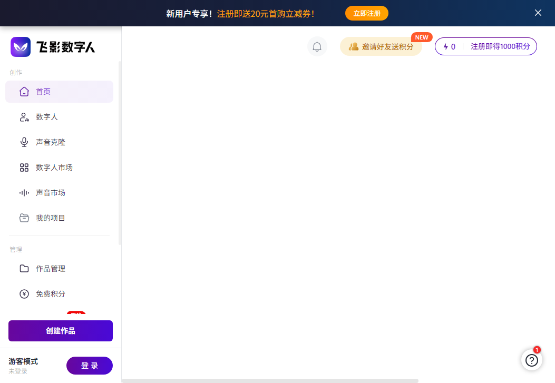Open 数字人市场 in sidebar
Screen dimensions: 555x383
[59, 168]
